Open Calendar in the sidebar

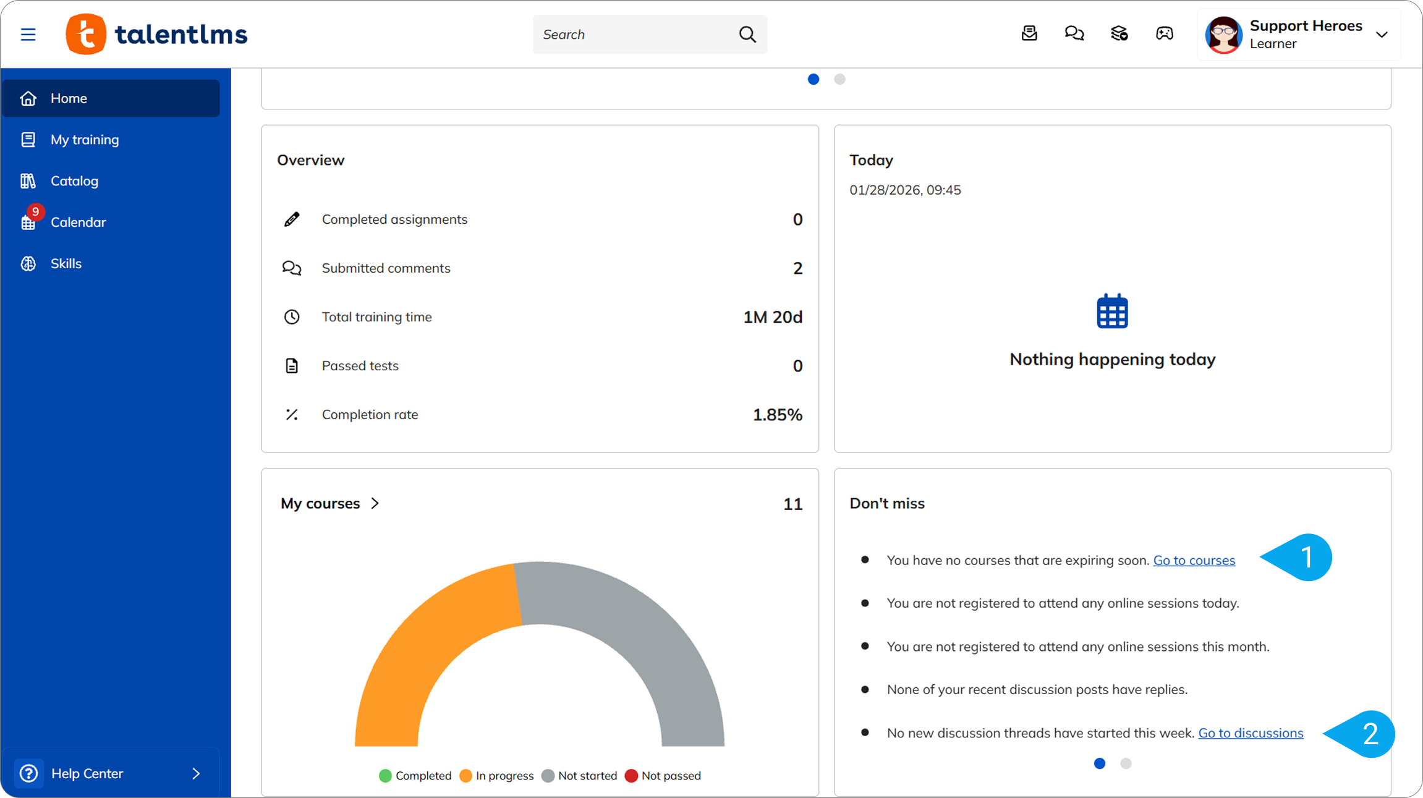point(78,222)
